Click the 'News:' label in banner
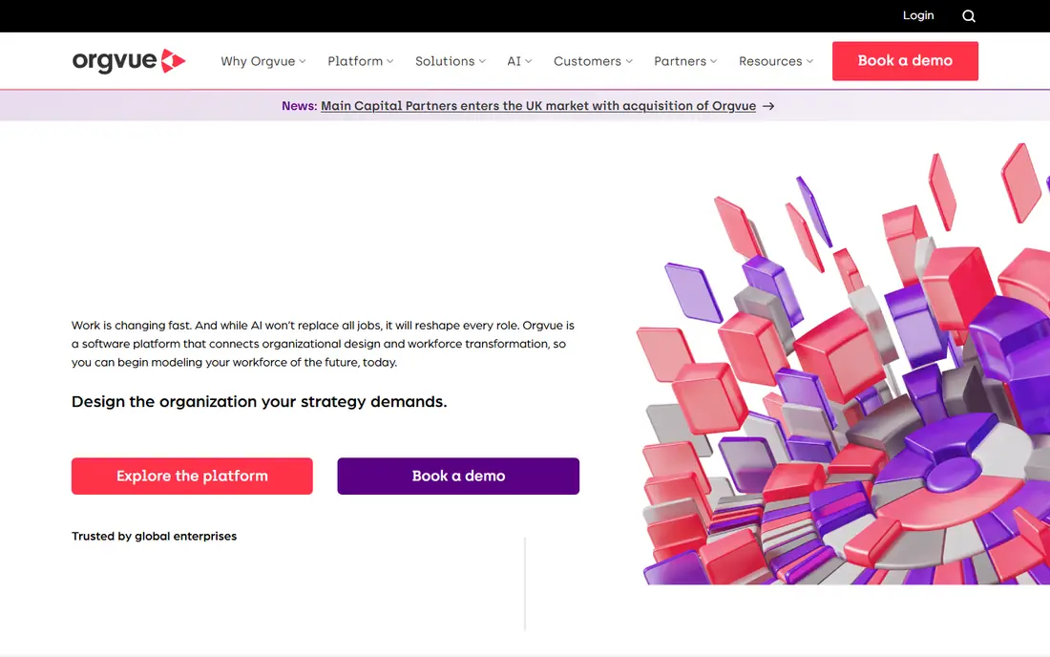Viewport: 1050px width, 657px height. (299, 106)
